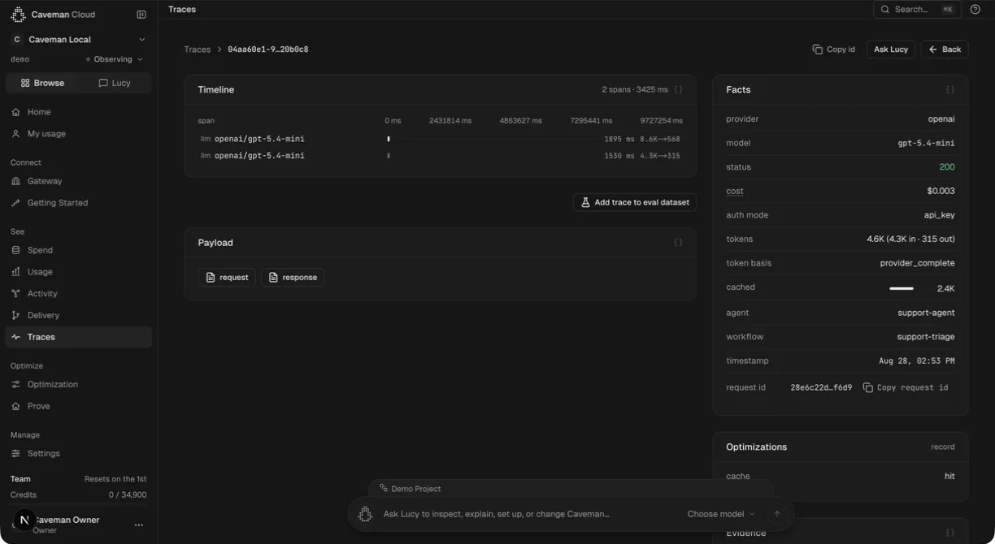
Task: Click the Ask Lucy button
Action: point(891,50)
